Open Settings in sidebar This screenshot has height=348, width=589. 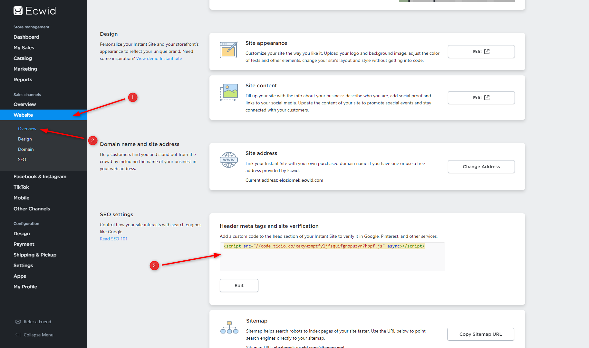pyautogui.click(x=23, y=266)
